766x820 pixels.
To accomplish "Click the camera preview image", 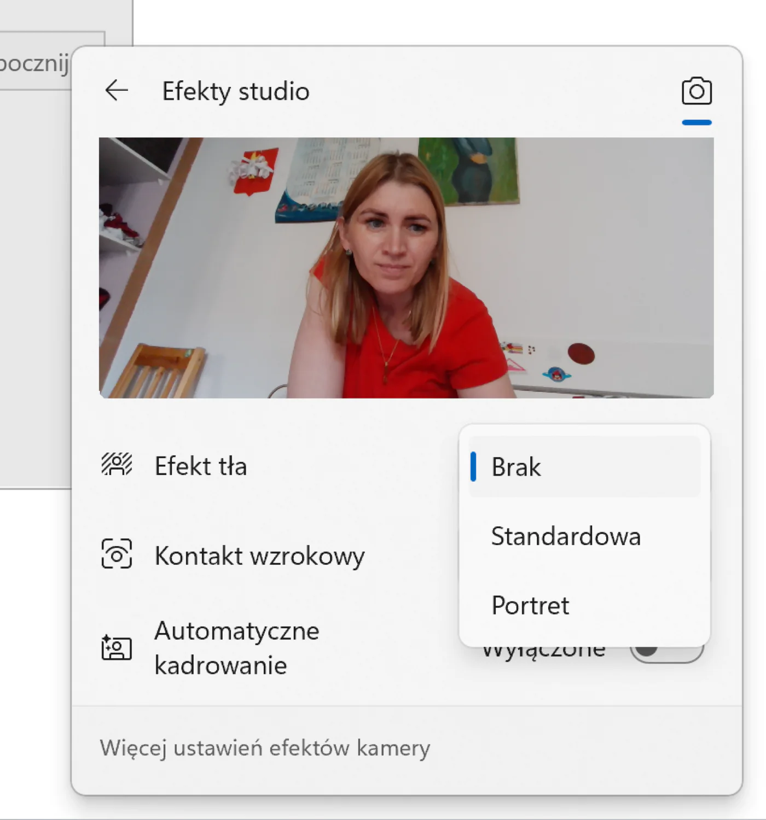I will (x=406, y=267).
